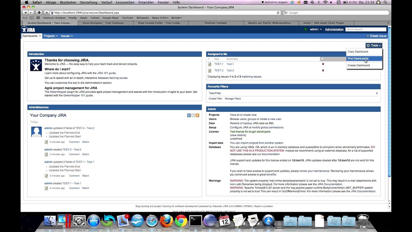
Task: Open the TEST-1 issue key link
Action: coord(219,64)
